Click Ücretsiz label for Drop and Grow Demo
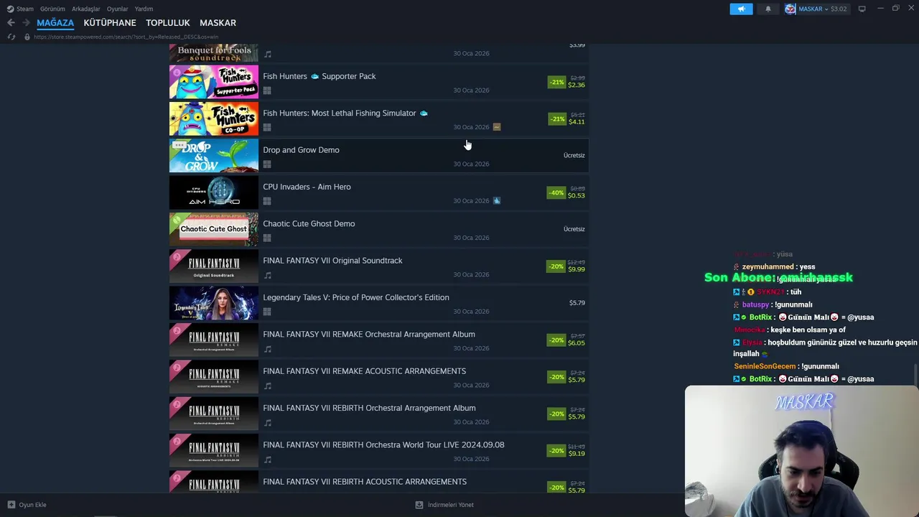Viewport: 919px width, 517px height. 574,155
